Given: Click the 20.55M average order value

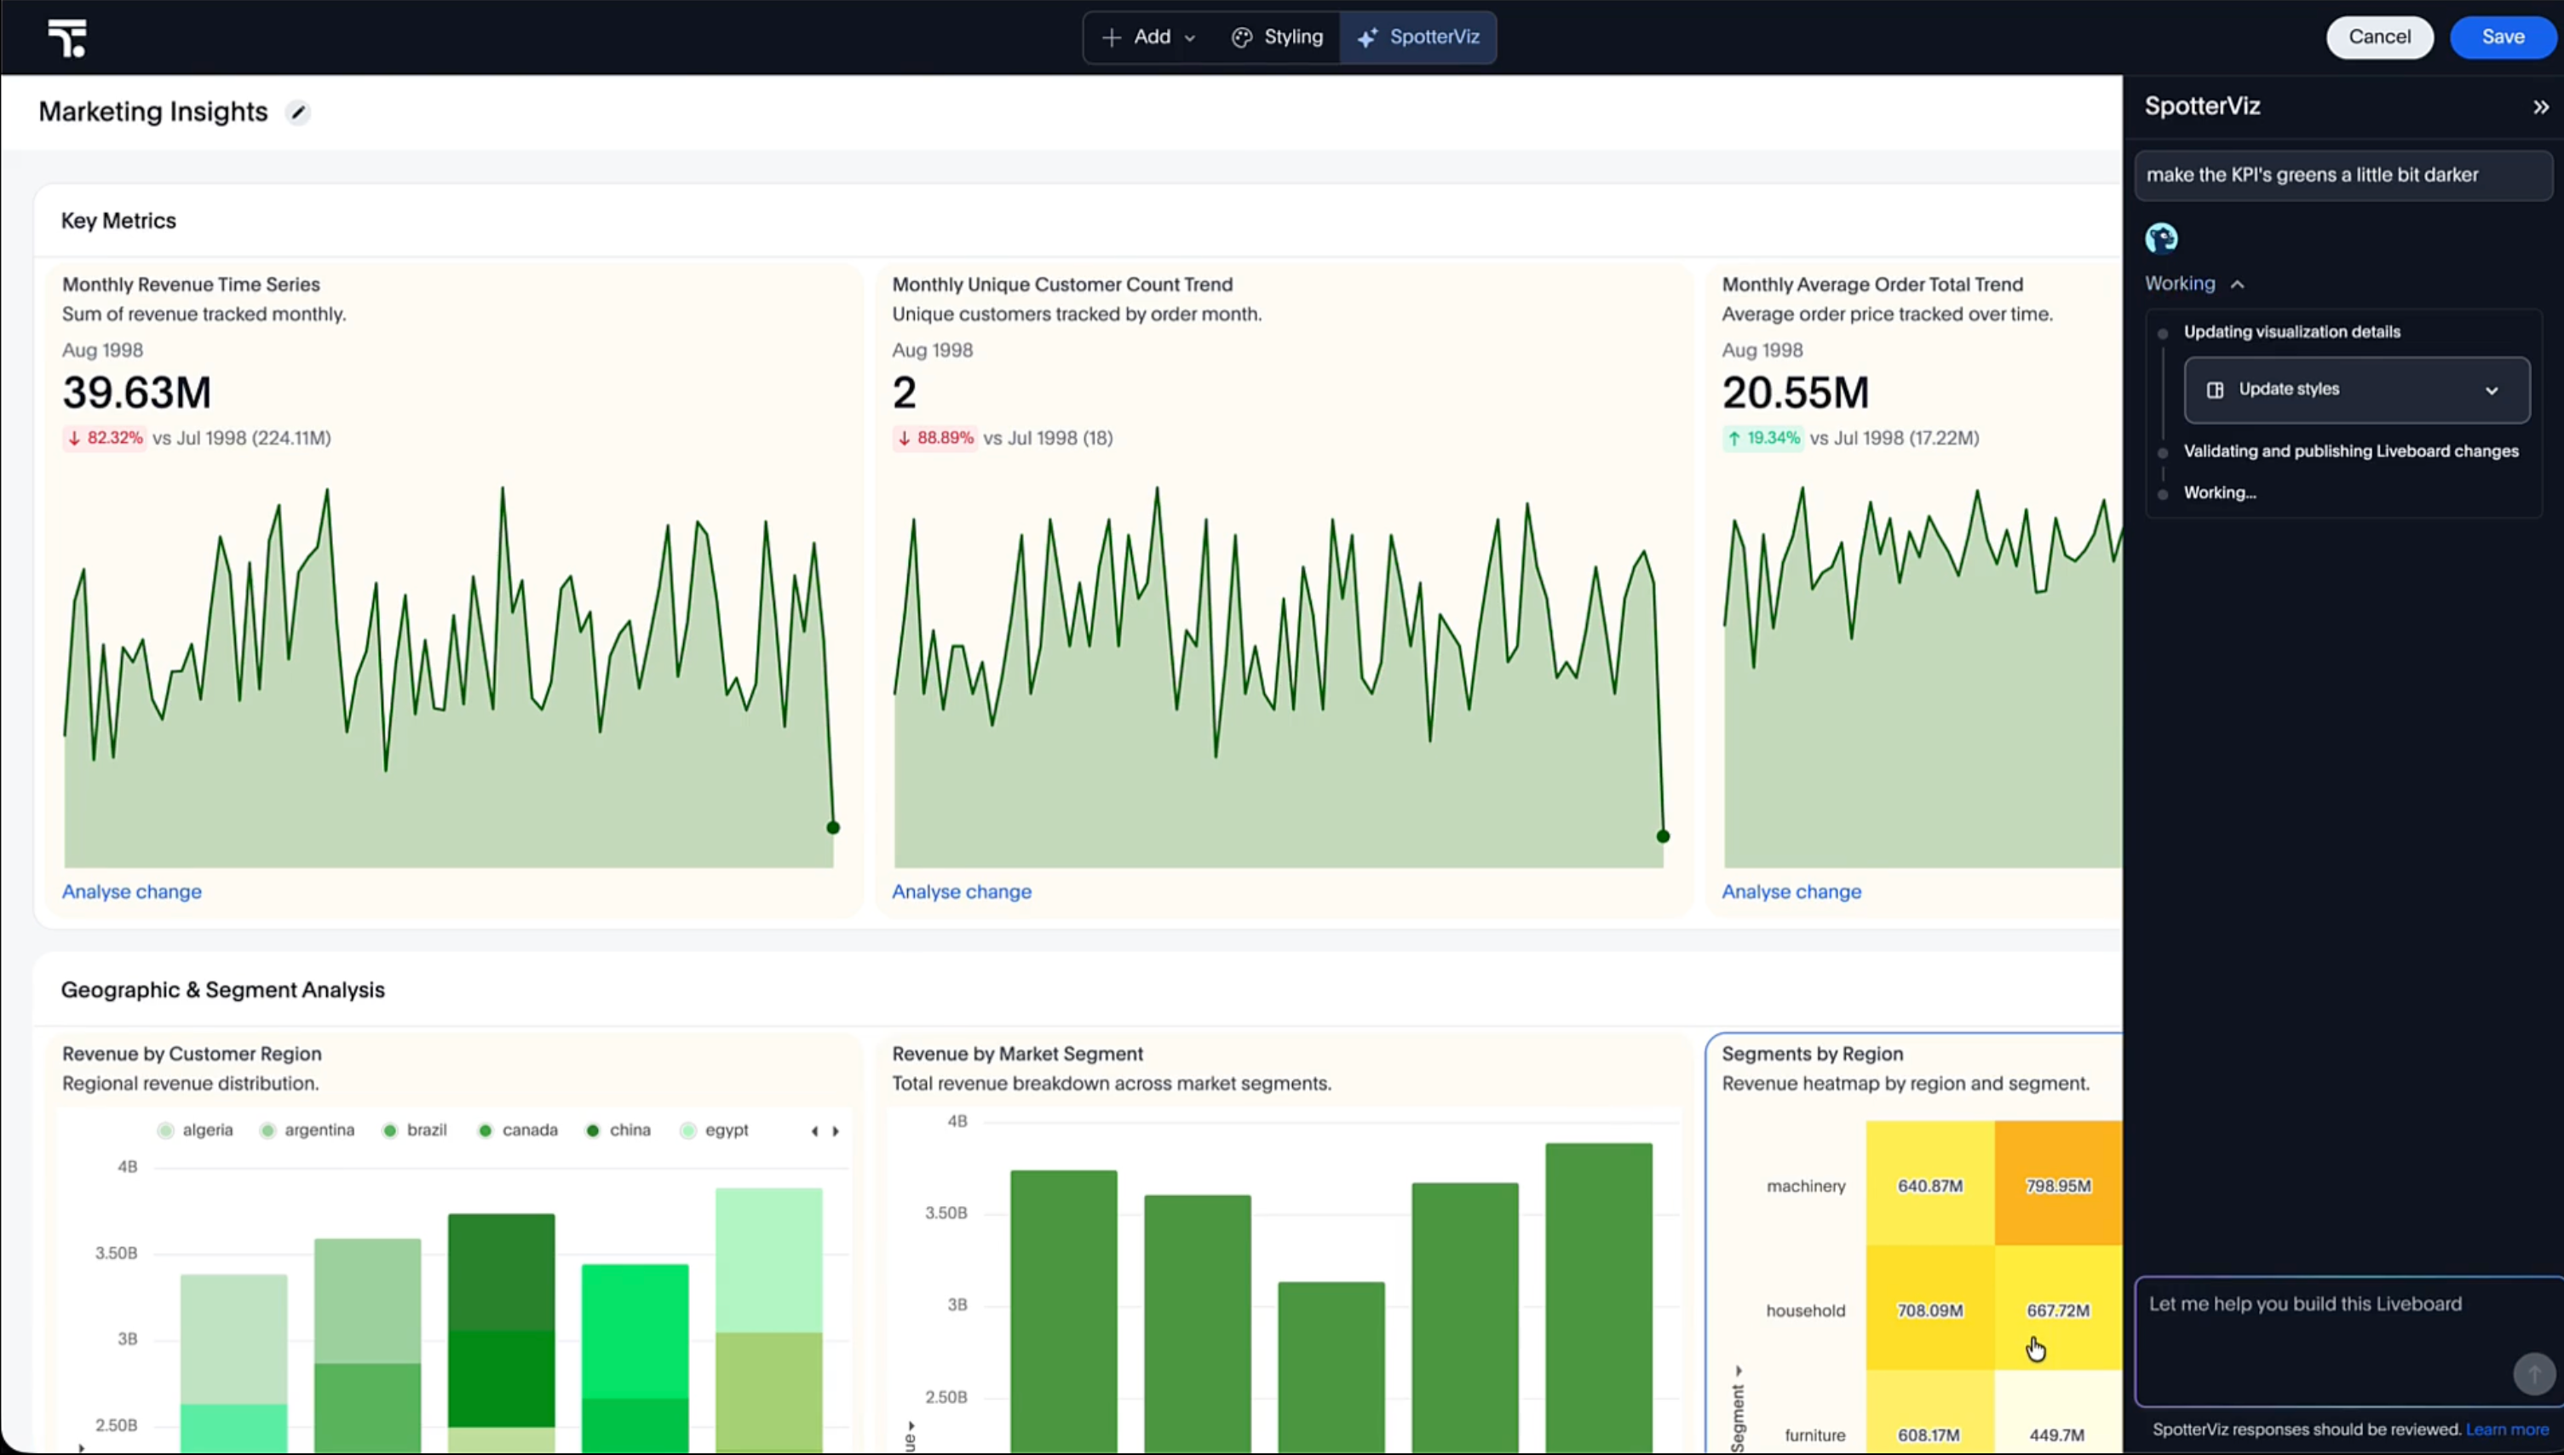Looking at the screenshot, I should pyautogui.click(x=1795, y=392).
